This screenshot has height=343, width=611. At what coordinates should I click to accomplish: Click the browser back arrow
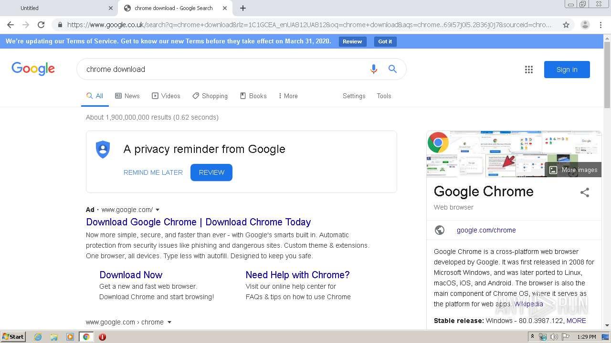[x=11, y=25]
